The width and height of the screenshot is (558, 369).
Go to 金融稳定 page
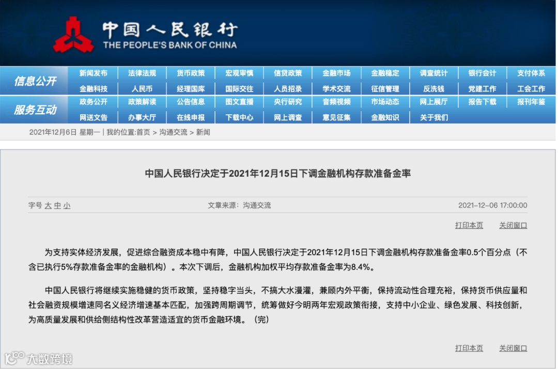click(385, 73)
